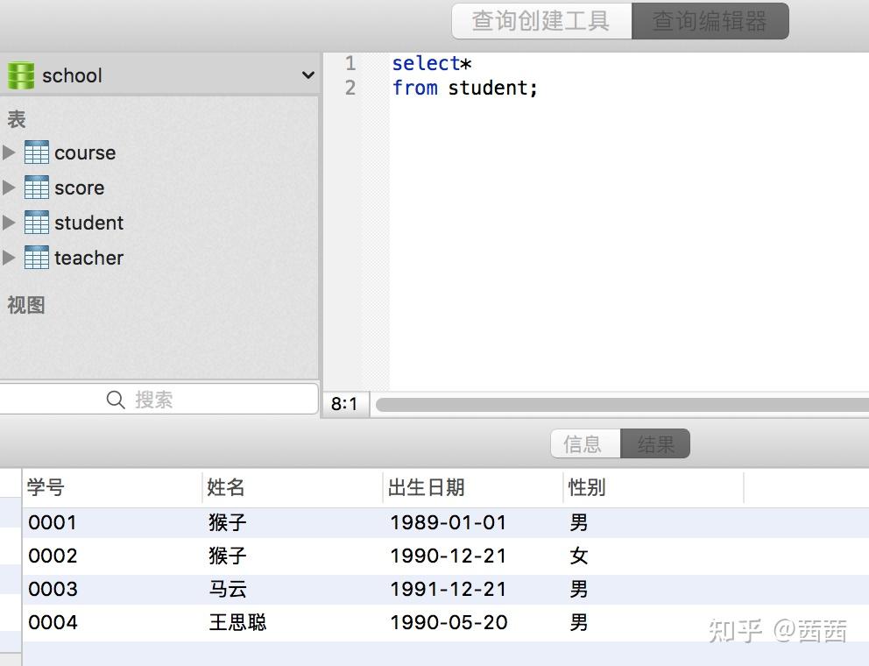This screenshot has width=869, height=666.
Task: Click the course table icon
Action: (36, 152)
